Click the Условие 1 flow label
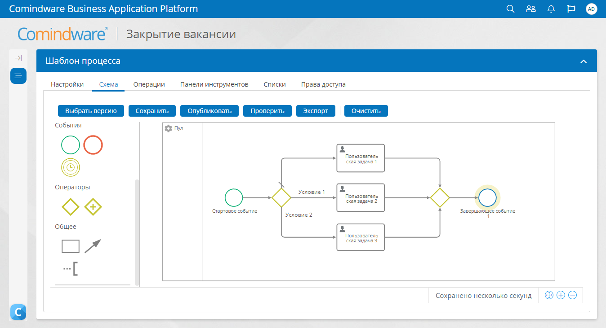 [x=312, y=192]
